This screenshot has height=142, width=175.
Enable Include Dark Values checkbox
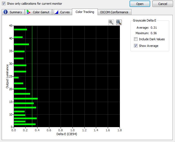pos(136,39)
